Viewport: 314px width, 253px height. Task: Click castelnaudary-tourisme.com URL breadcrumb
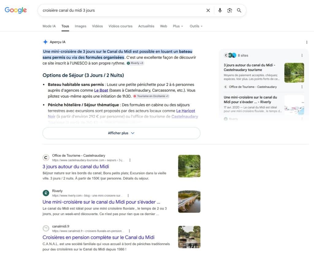(x=88, y=160)
